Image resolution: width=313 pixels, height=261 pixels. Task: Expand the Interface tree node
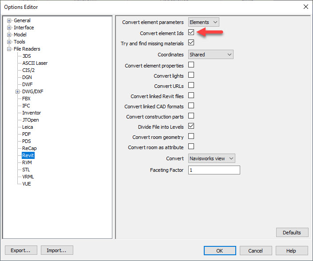pyautogui.click(x=9, y=28)
